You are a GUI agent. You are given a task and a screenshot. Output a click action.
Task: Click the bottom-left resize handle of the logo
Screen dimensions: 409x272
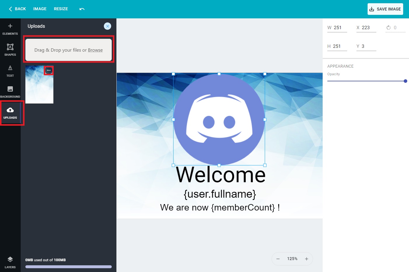(174, 165)
